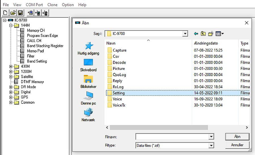
Task: Click the New file toolbar icon
Action: pyautogui.click(x=5, y=13)
